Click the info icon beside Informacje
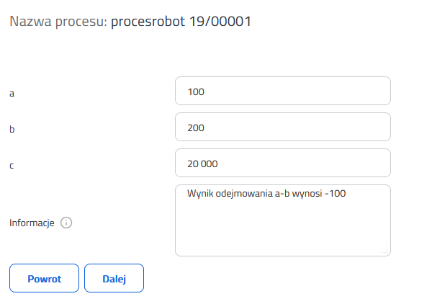Screen dimensions: 432x304 pos(66,223)
